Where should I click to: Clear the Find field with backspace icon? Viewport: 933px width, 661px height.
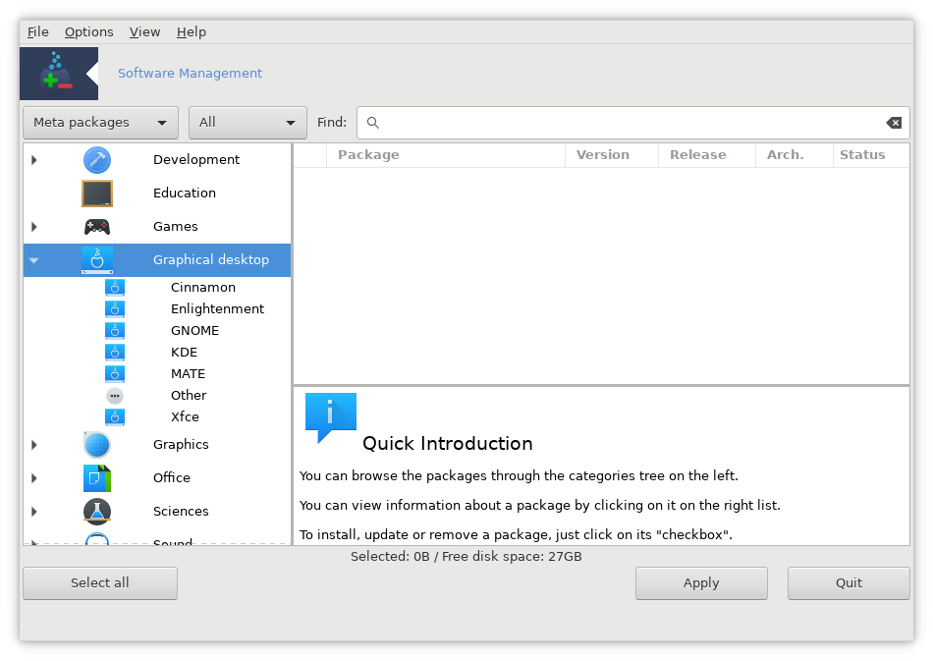coord(894,123)
